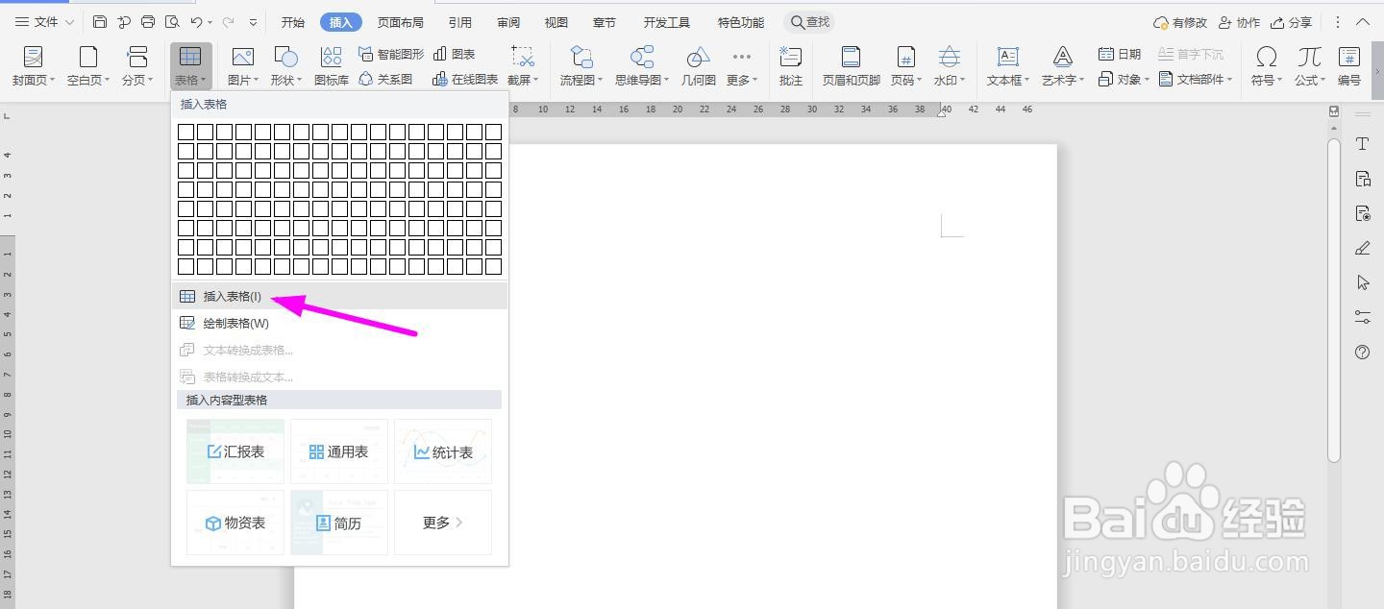Click 更多 to see more table templates
Screen dimensions: 1384x609
[x=443, y=523]
